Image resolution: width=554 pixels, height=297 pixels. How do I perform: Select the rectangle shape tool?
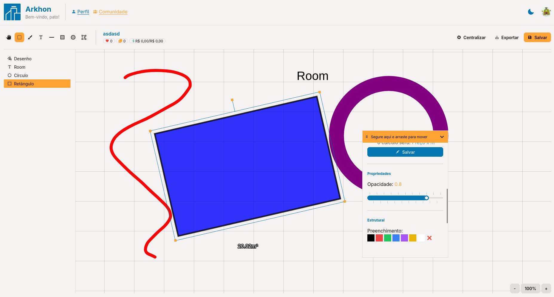[62, 37]
